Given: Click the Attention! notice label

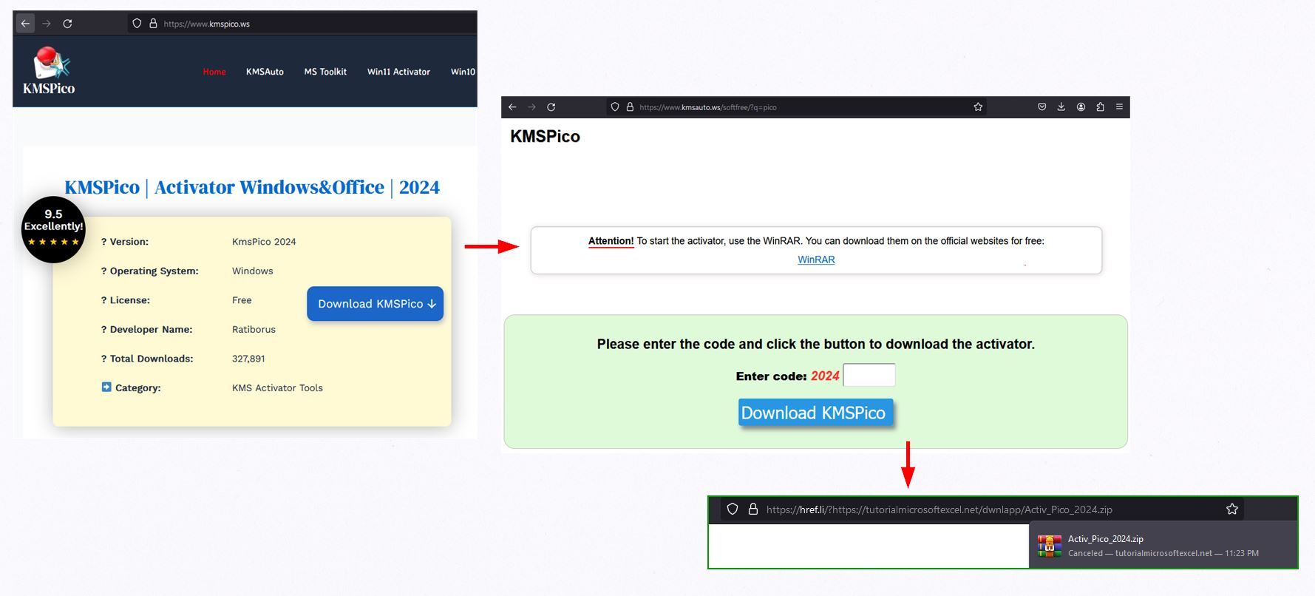Looking at the screenshot, I should 611,241.
